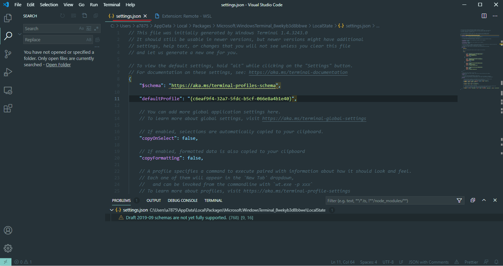
Task: Click the Open Folder link
Action: pyautogui.click(x=58, y=65)
